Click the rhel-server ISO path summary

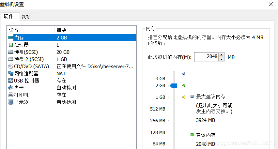[95, 66]
